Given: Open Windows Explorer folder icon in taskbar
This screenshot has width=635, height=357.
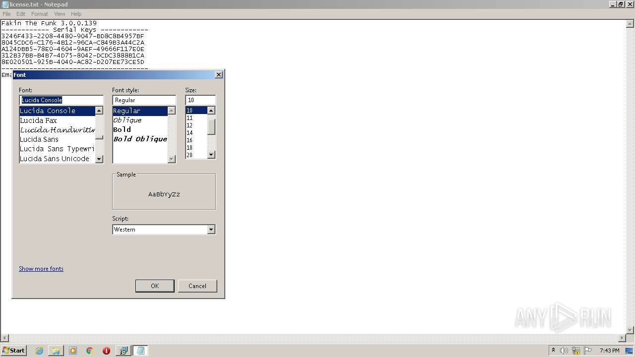Looking at the screenshot, I should (56, 351).
